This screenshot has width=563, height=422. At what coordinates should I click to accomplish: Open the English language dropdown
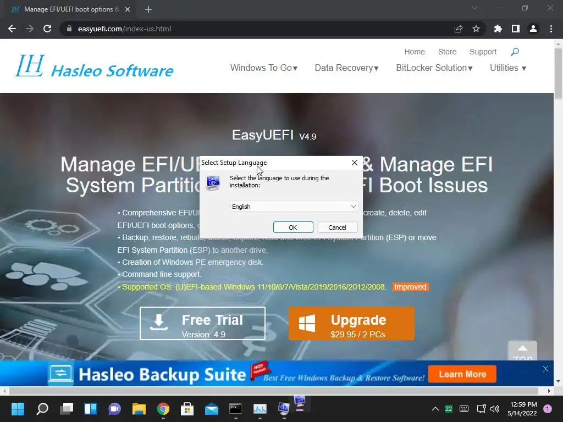(x=294, y=207)
